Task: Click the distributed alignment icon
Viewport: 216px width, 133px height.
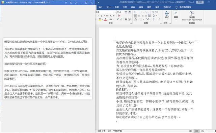Action: pos(150,16)
